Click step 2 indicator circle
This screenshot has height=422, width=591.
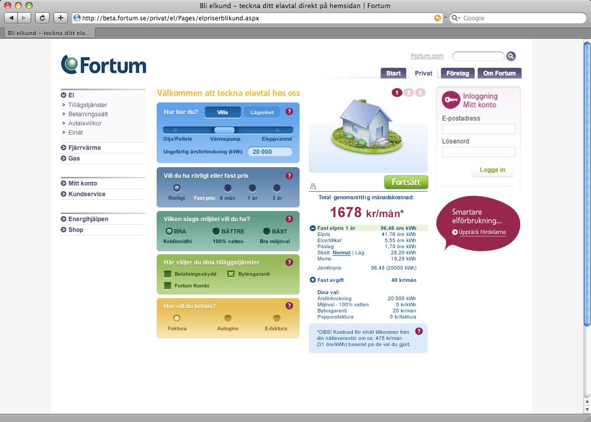click(x=409, y=93)
